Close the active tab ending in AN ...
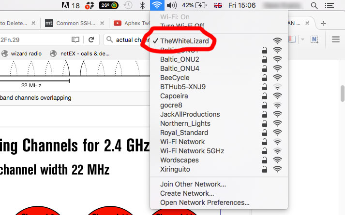Viewport: 345px width, 215px height. (307, 23)
